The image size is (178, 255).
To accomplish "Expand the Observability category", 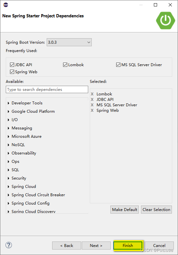I will (8, 153).
